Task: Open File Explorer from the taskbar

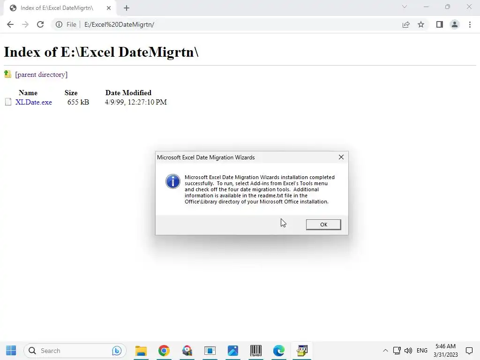Action: [x=141, y=351]
